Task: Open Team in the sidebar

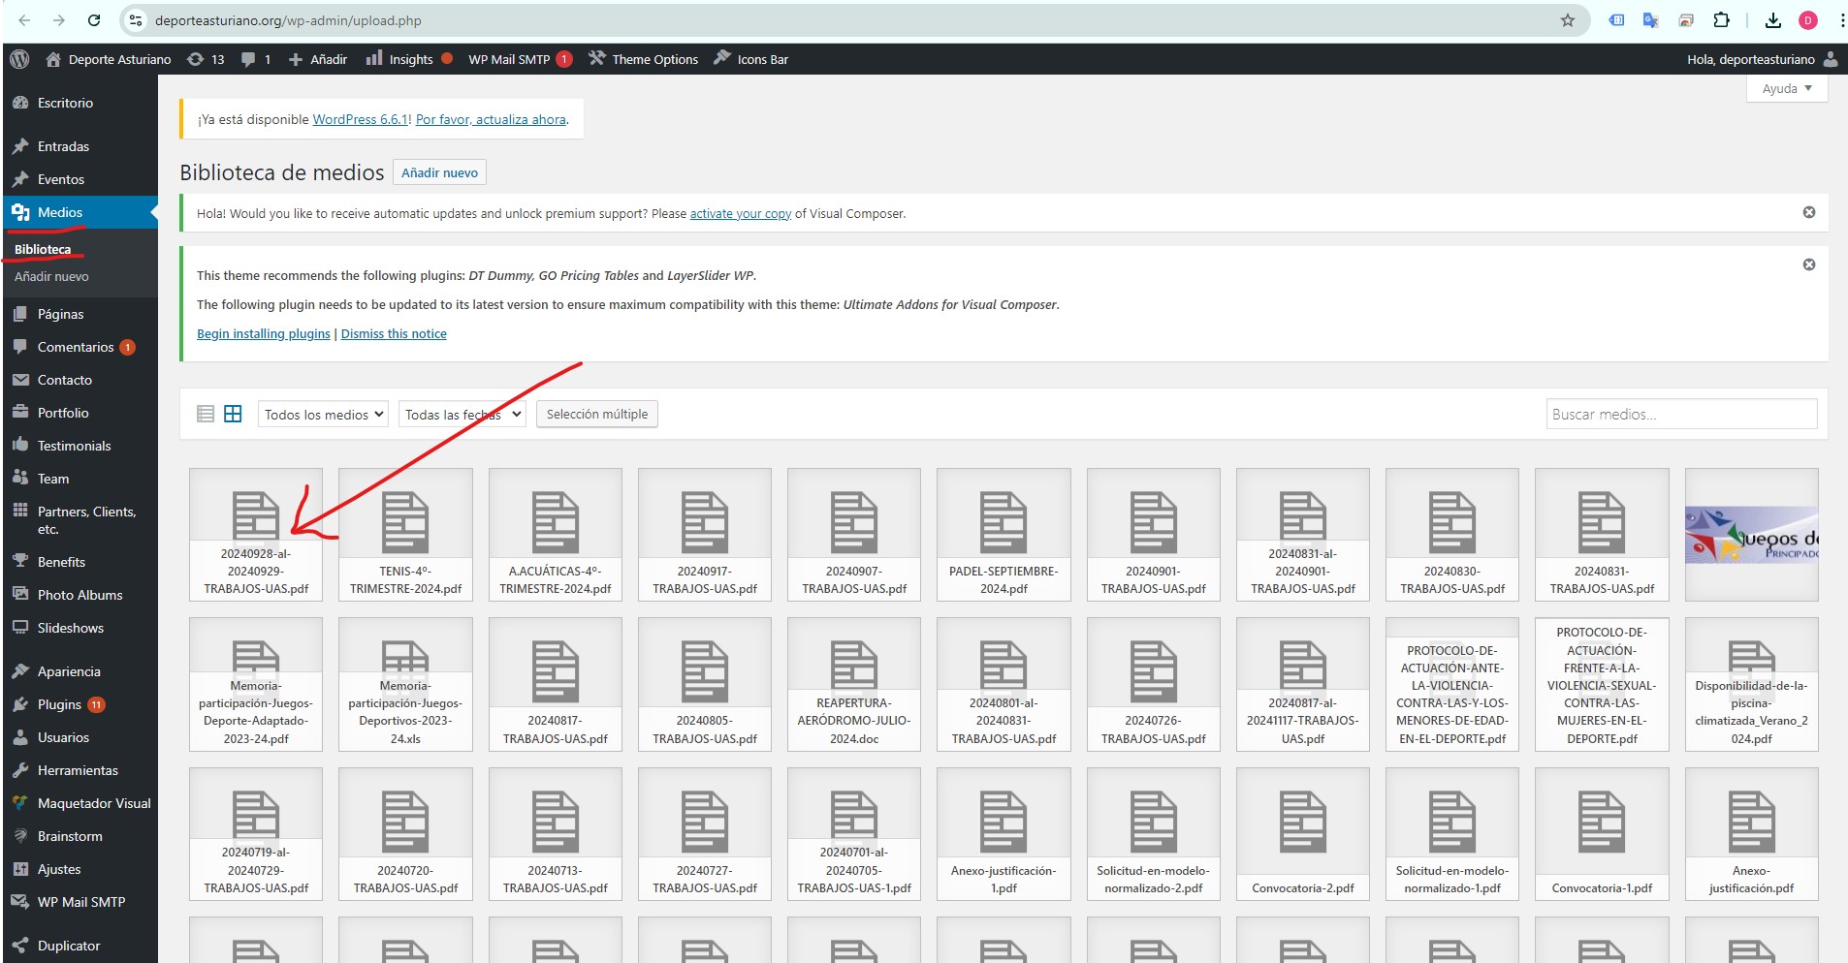Action: [x=80, y=479]
